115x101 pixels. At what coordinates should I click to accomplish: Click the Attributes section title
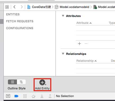(73, 16)
